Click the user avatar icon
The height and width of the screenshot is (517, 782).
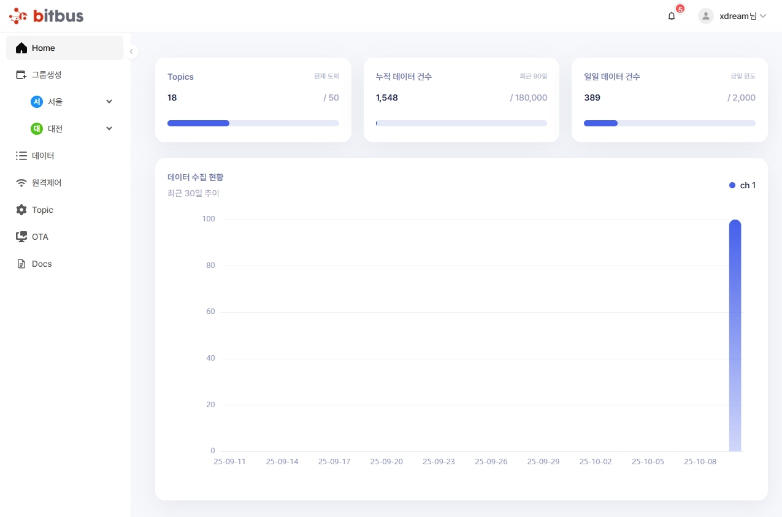pos(706,17)
